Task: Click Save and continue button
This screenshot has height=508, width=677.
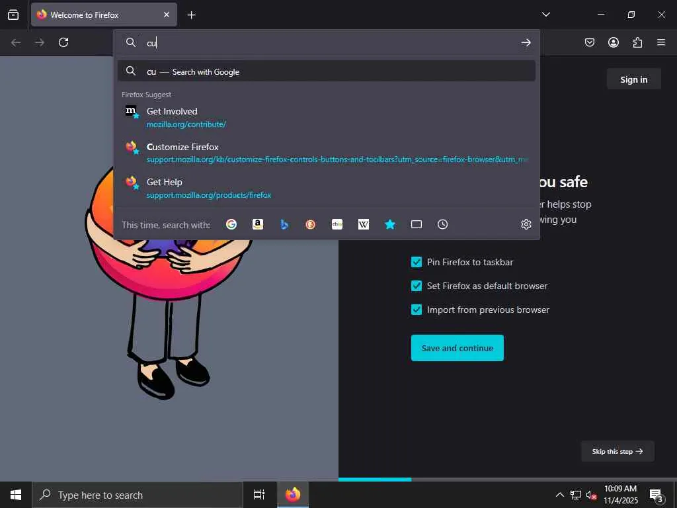Action: pos(458,348)
